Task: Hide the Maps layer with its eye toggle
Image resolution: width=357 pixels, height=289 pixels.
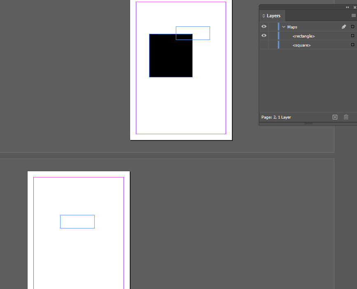Action: point(264,26)
